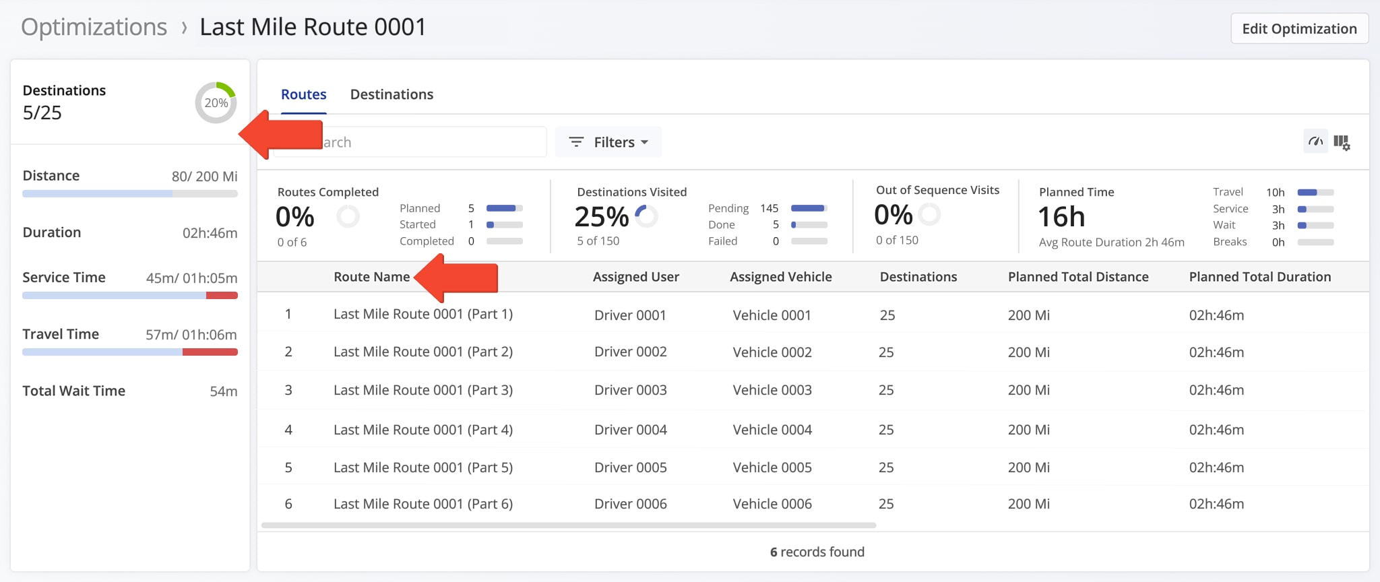Viewport: 1380px width, 582px height.
Task: Sort by Destinations column header
Action: [x=918, y=277]
